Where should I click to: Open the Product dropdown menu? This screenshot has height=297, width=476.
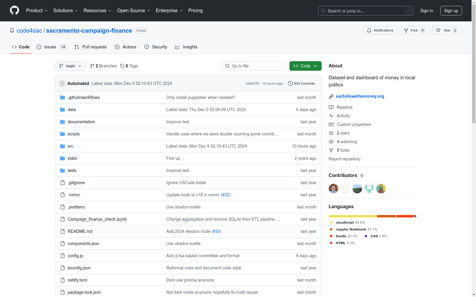click(37, 10)
